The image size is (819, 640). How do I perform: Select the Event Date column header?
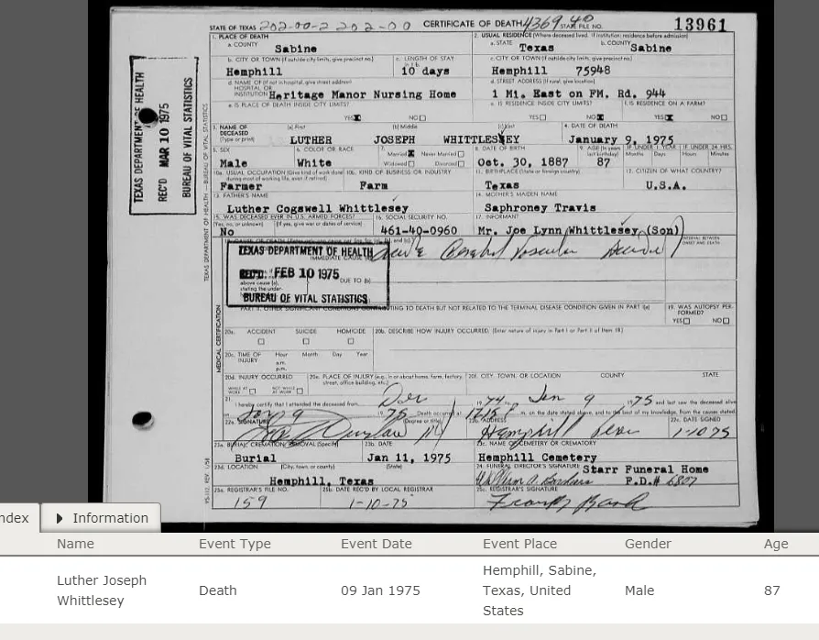(x=377, y=544)
